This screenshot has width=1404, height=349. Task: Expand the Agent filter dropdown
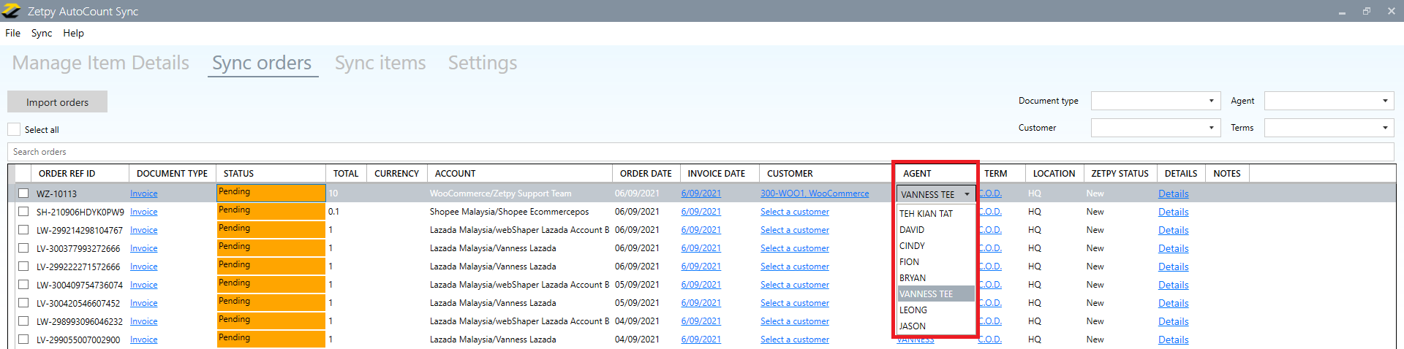[x=1329, y=101]
